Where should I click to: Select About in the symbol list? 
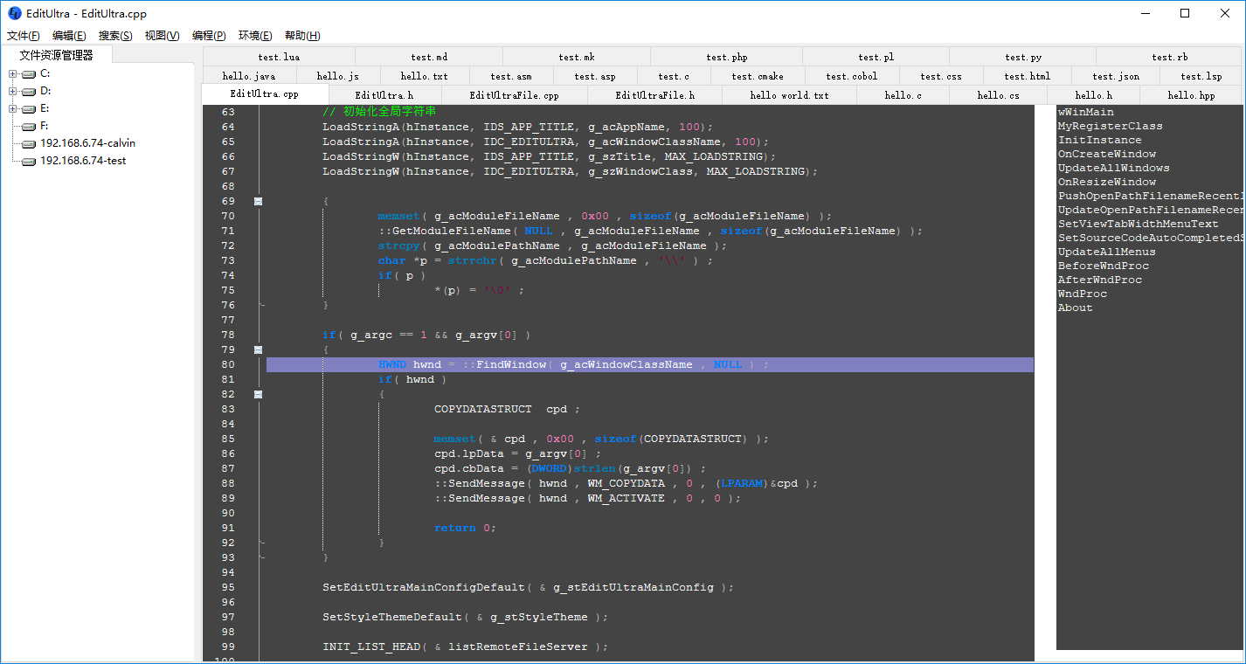click(1076, 308)
